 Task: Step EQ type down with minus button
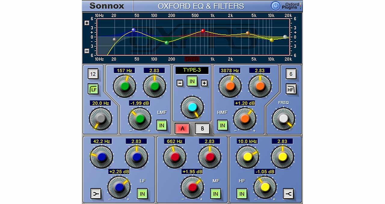click(x=180, y=83)
